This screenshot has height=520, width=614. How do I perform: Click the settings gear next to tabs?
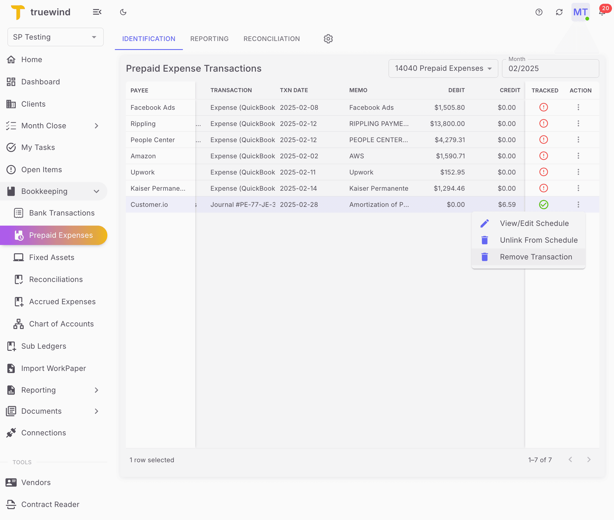click(328, 39)
